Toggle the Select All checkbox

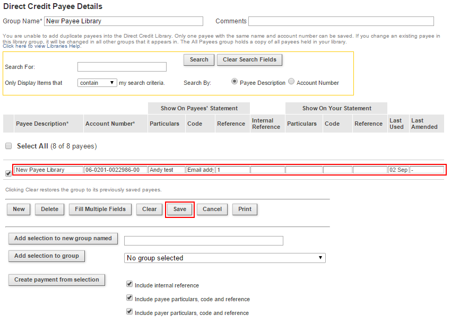point(8,146)
